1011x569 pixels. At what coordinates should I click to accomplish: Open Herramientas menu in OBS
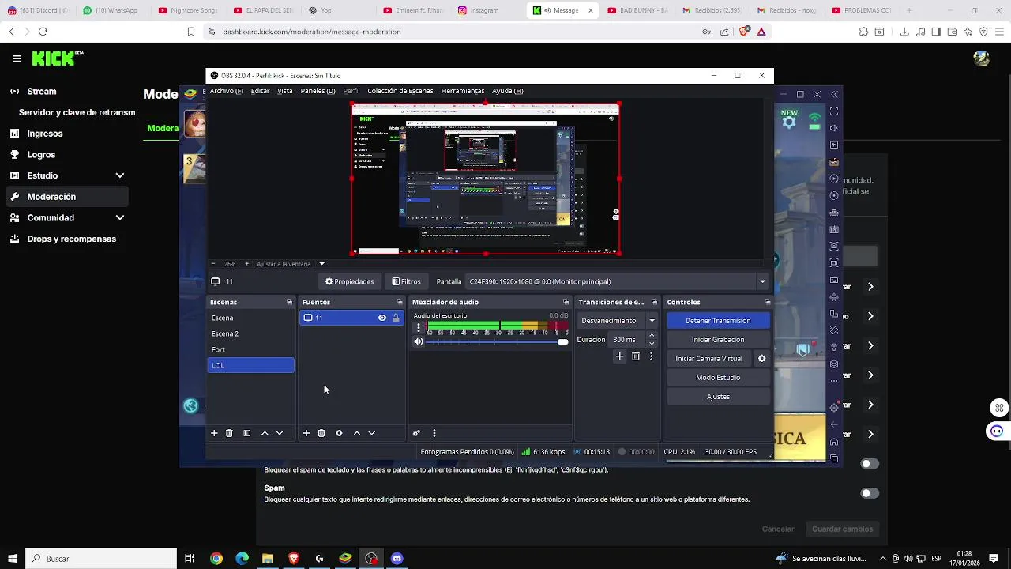click(463, 91)
